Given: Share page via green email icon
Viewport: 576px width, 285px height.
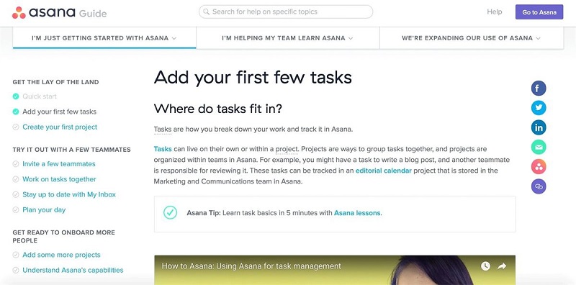Looking at the screenshot, I should pos(539,148).
